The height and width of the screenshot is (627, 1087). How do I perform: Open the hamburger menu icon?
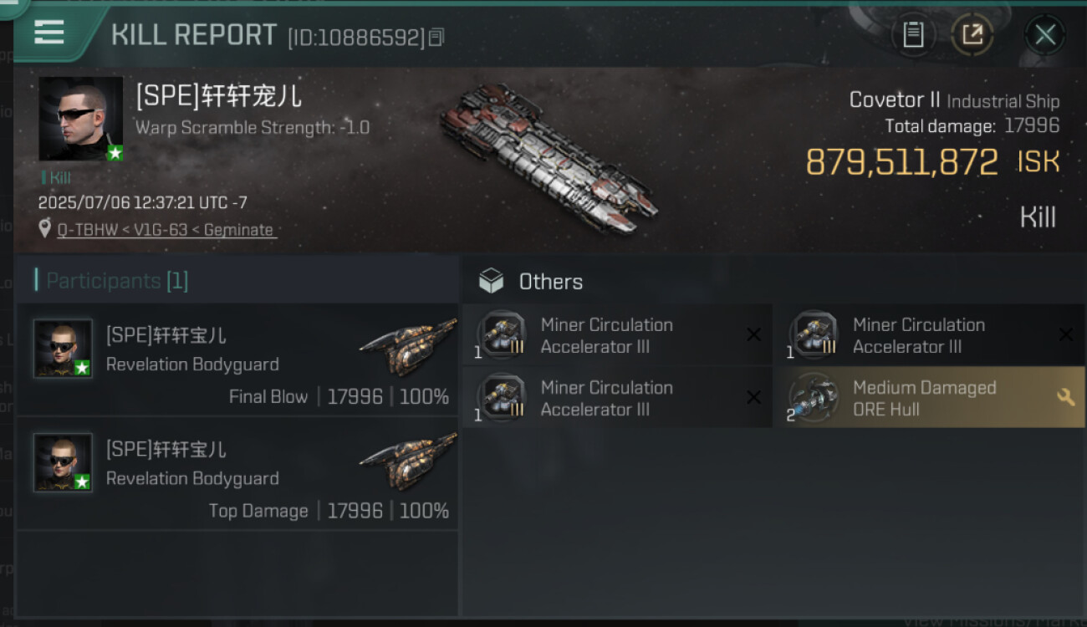(48, 32)
